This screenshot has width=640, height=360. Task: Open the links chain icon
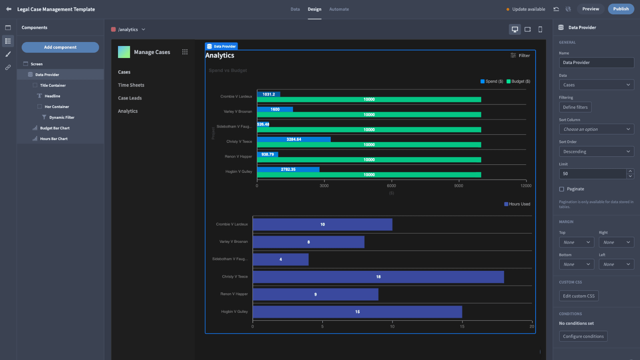8,67
